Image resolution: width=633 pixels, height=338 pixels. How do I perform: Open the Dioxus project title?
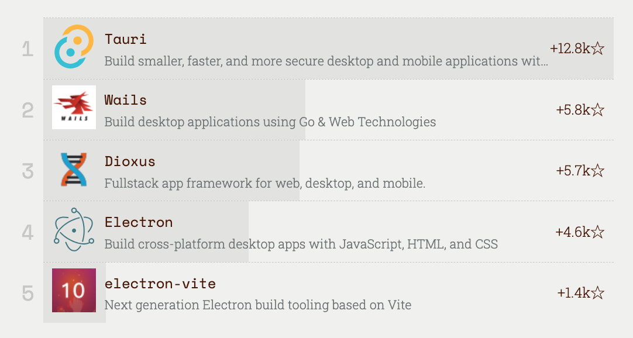[x=130, y=161]
